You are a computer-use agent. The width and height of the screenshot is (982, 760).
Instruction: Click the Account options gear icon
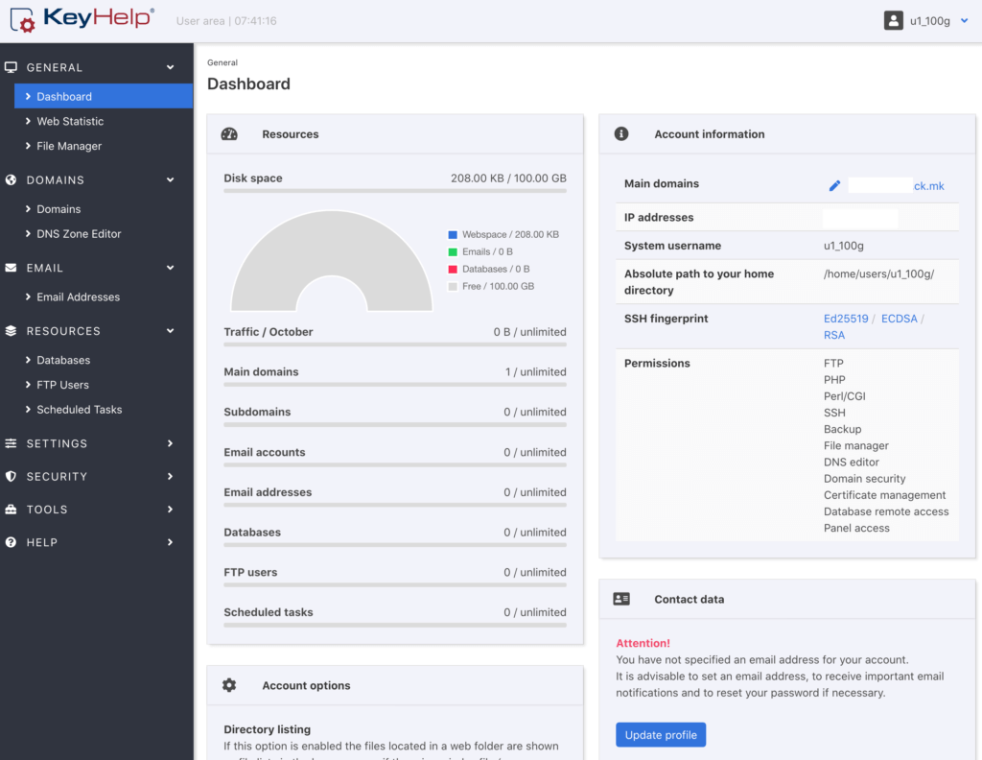tap(229, 685)
